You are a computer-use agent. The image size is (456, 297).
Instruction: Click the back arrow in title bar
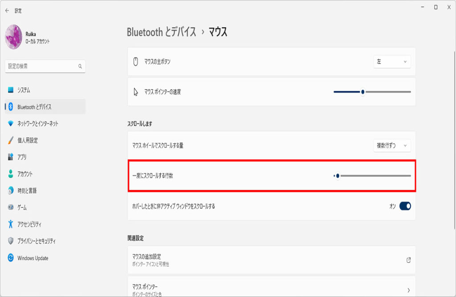tap(7, 10)
